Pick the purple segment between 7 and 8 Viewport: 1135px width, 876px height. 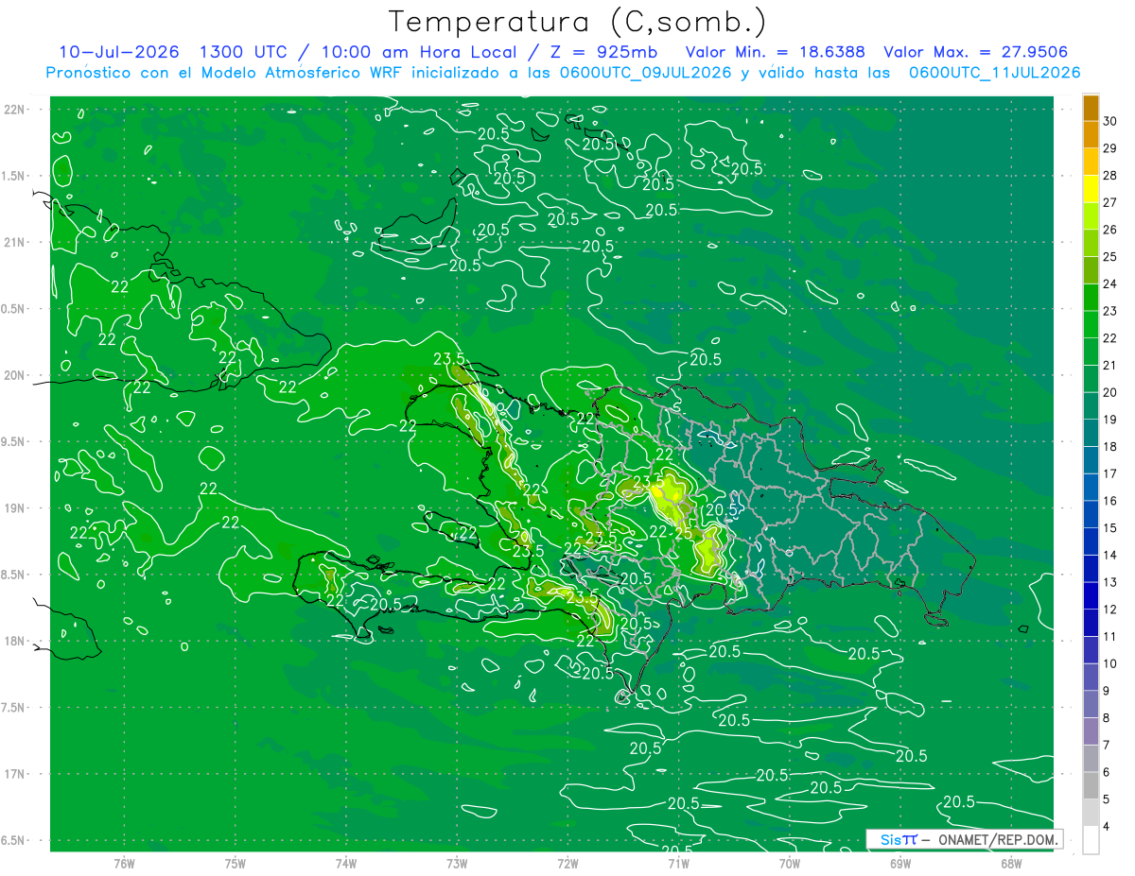click(x=1091, y=731)
